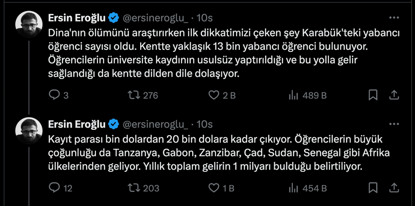Bookmark the second tweet about Kayıt parası
The height and width of the screenshot is (206, 415).
[373, 188]
